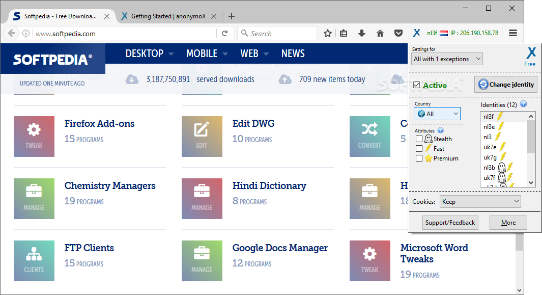Open the Country All dropdown
The height and width of the screenshot is (295, 542).
437,114
